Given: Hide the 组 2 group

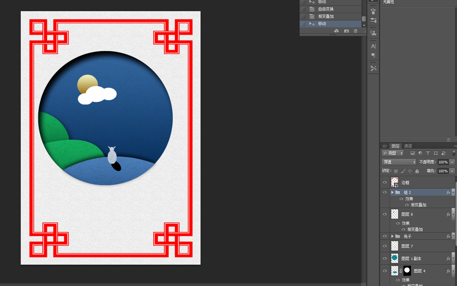Looking at the screenshot, I should 385,192.
